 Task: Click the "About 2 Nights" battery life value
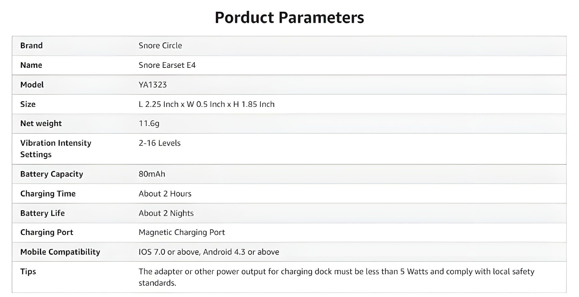(166, 213)
